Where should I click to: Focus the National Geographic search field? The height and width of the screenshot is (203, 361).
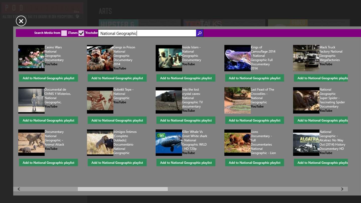coord(147,33)
